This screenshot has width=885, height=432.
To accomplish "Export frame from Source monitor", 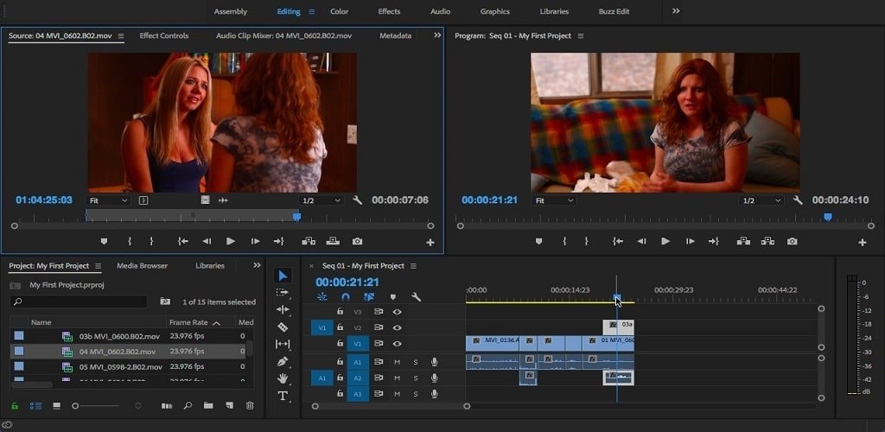I will (x=357, y=241).
